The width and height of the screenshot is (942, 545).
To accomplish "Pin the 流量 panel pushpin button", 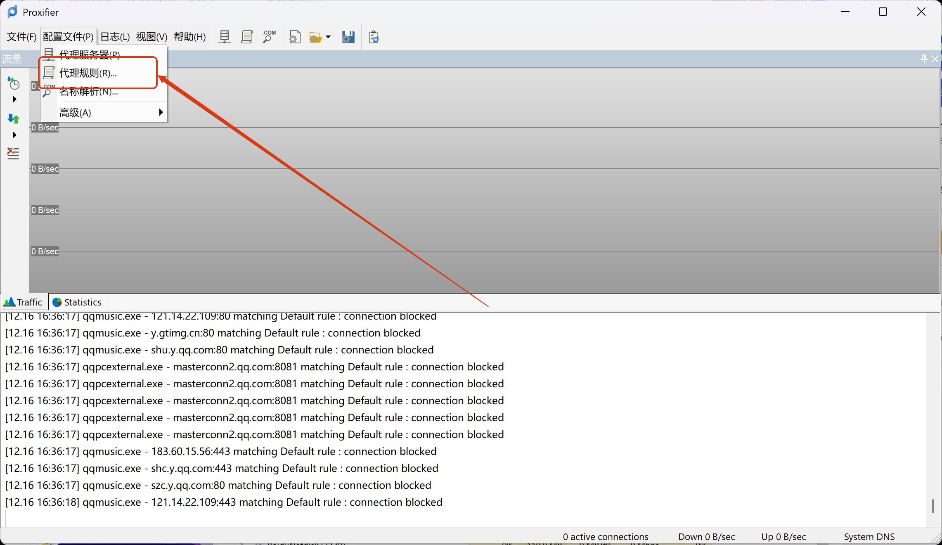I will [x=924, y=59].
